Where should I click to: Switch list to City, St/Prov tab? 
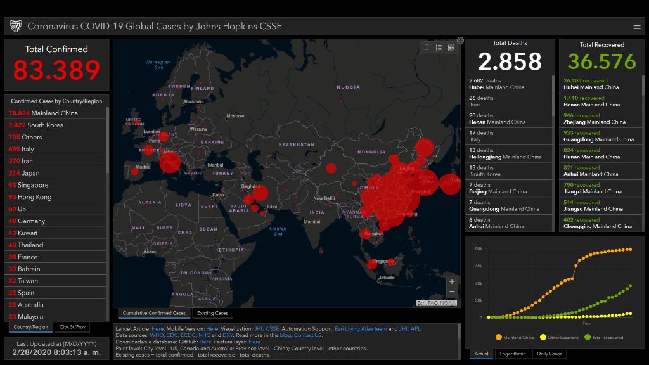[72, 327]
